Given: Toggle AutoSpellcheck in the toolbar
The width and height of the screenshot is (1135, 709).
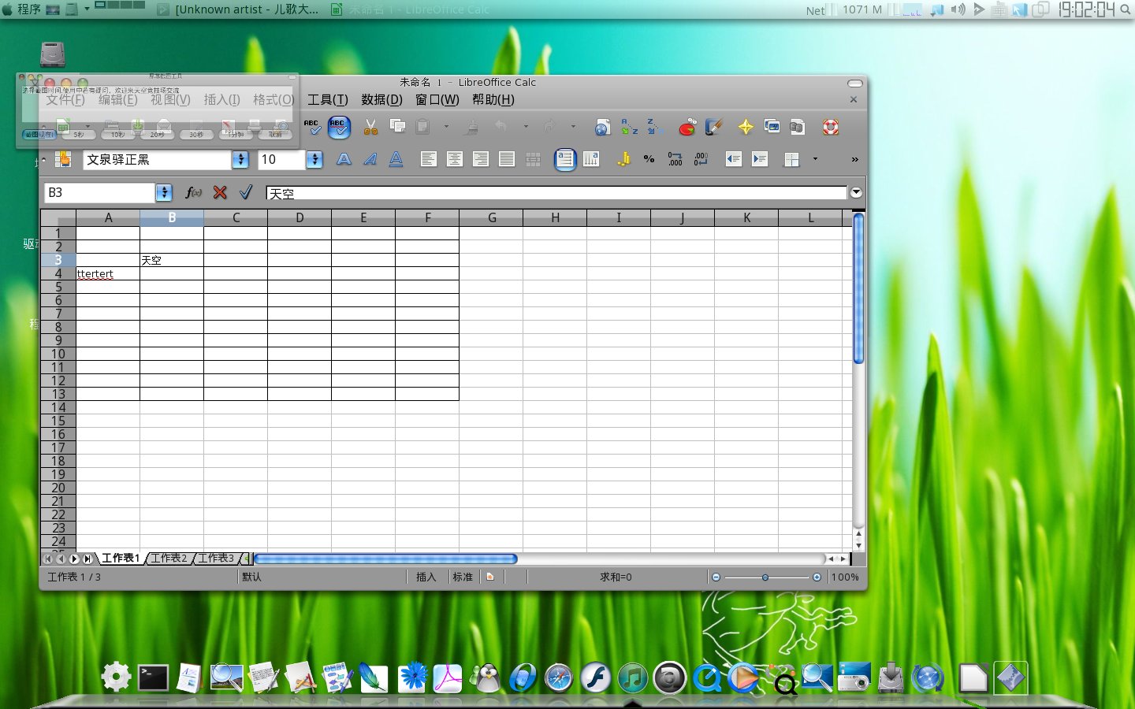Looking at the screenshot, I should pos(339,127).
